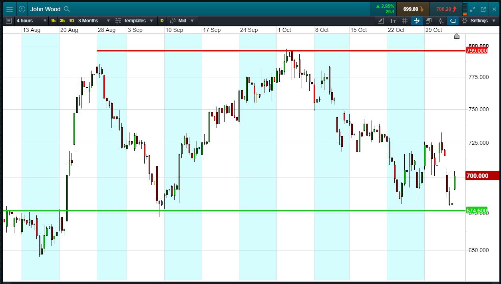The height and width of the screenshot is (284, 501).
Task: Close the John Wood chart panel
Action: (493, 9)
